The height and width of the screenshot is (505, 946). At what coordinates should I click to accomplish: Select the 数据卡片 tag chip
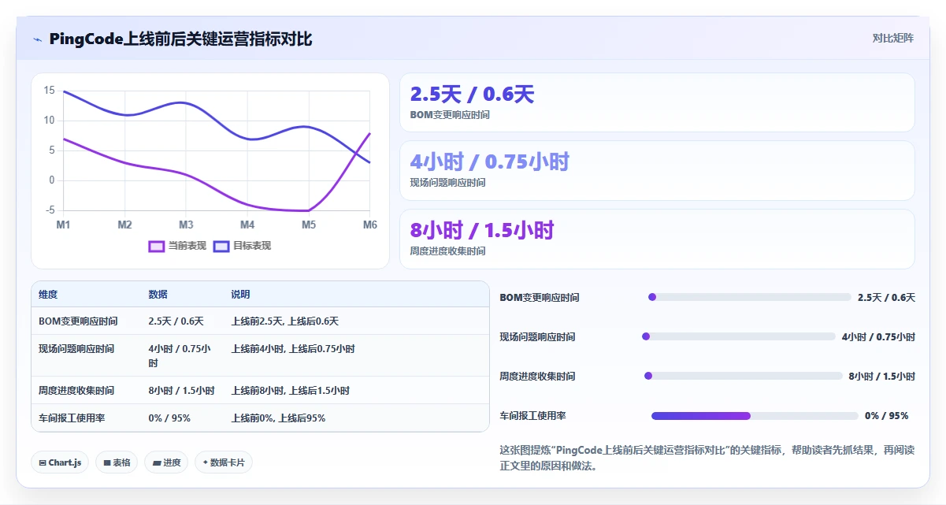[223, 462]
